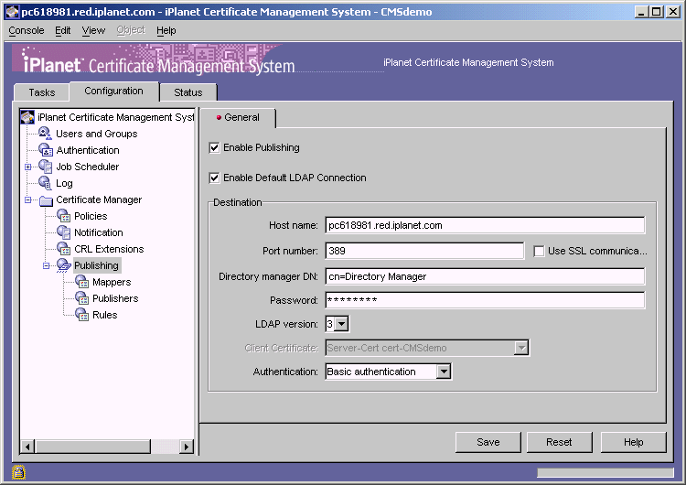Select the Configuration tab
This screenshot has width=686, height=485.
point(113,91)
